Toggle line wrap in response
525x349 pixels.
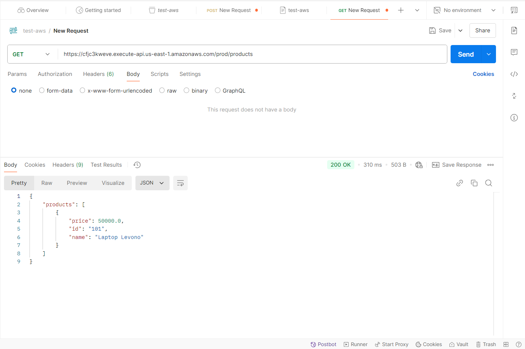tap(180, 183)
